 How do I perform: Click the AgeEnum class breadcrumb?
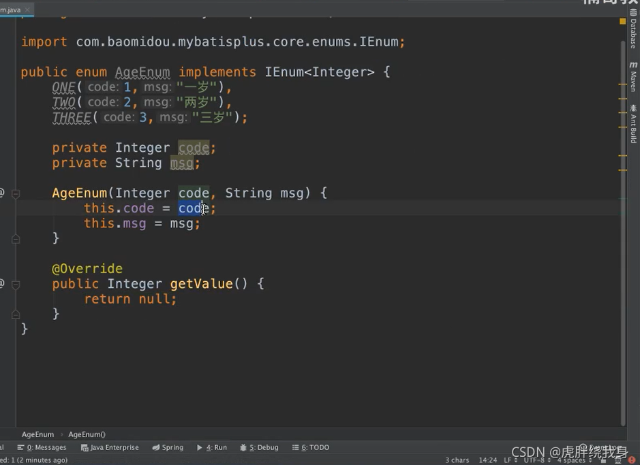pos(37,434)
